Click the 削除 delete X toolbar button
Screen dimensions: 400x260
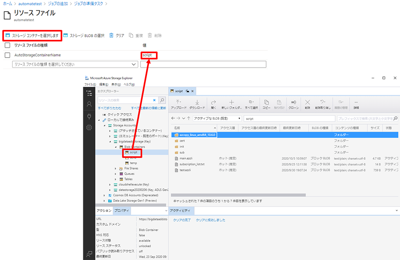307,104
